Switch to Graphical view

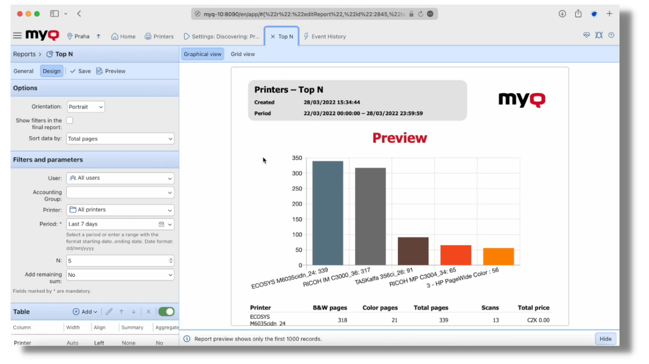(203, 54)
